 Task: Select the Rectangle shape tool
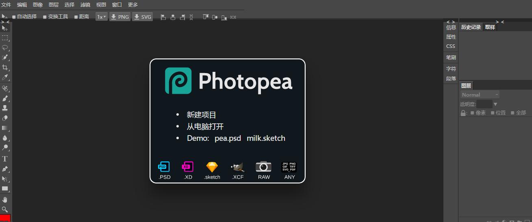[x=5, y=188]
